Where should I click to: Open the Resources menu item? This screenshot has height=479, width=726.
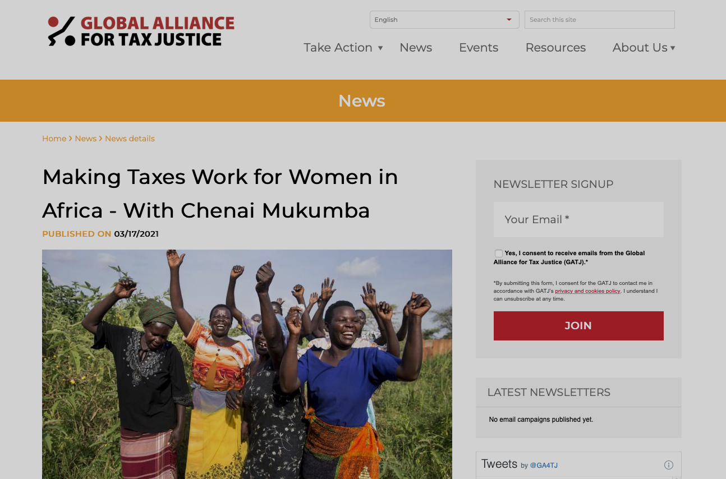point(555,48)
